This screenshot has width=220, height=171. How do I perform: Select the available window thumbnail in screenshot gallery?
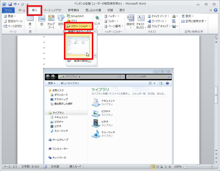pos(78,46)
